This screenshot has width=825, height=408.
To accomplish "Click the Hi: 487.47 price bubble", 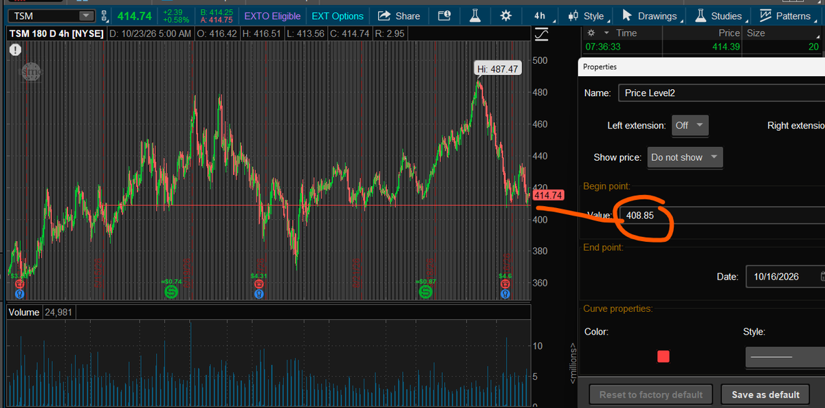I will point(498,69).
